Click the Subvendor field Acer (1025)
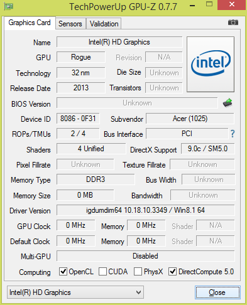 coord(190,119)
